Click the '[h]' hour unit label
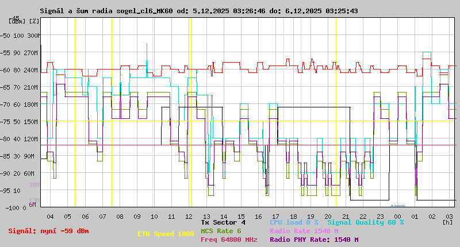 pyautogui.click(x=447, y=222)
